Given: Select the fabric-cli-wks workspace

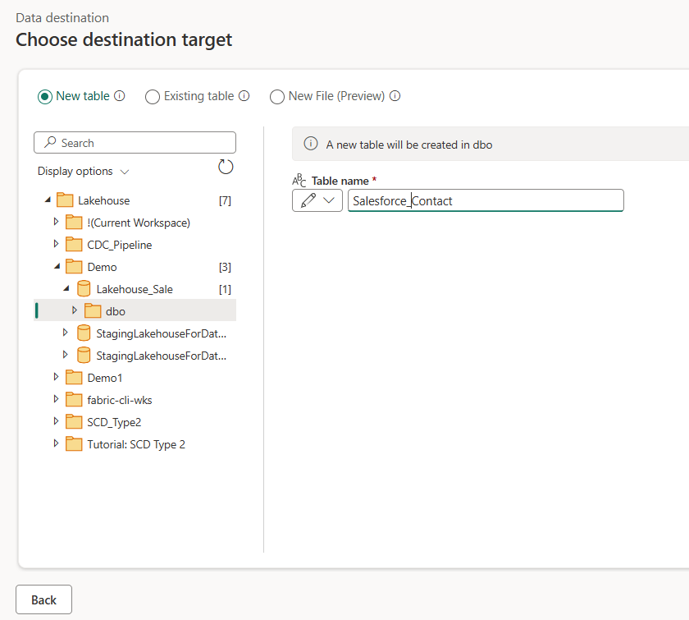Looking at the screenshot, I should 120,400.
